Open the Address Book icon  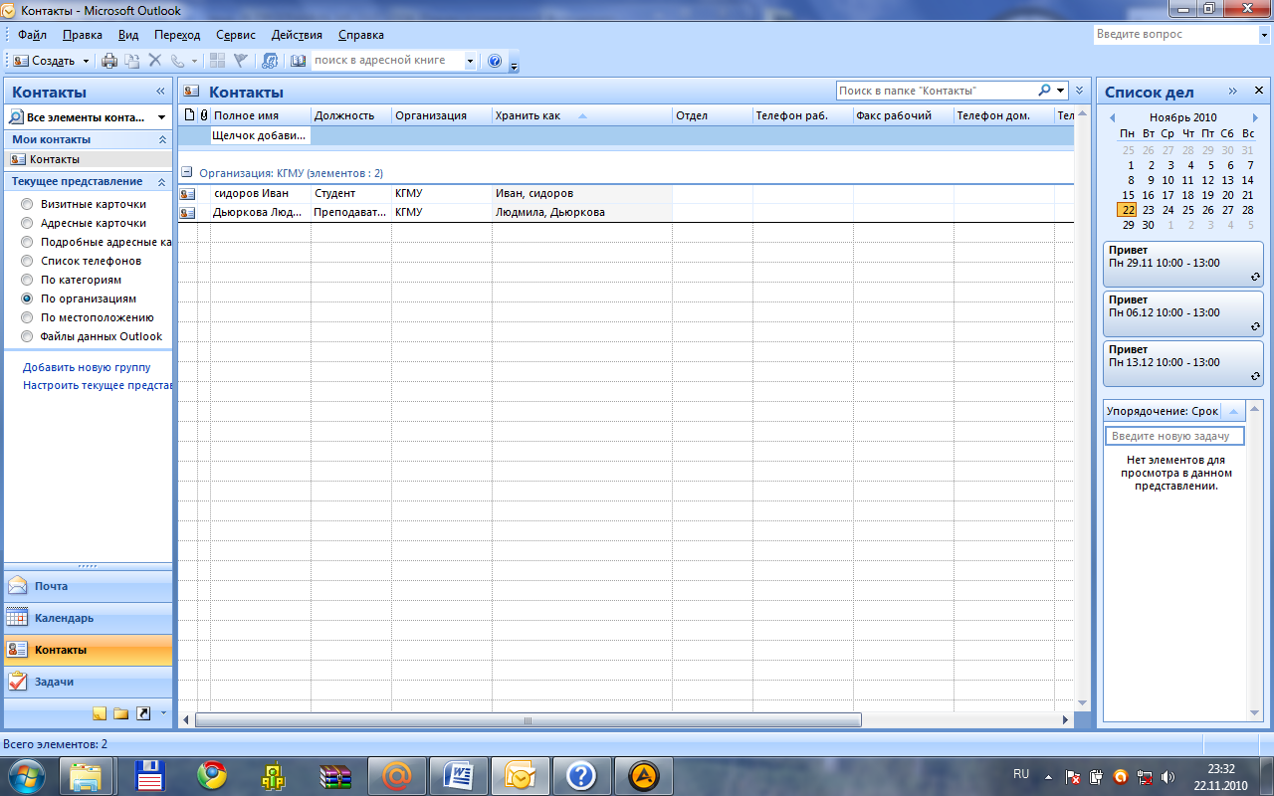298,61
